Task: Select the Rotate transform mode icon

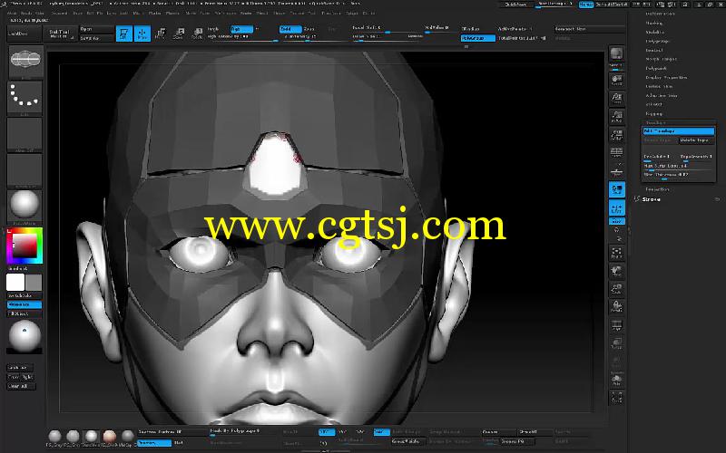Action: coord(197,34)
